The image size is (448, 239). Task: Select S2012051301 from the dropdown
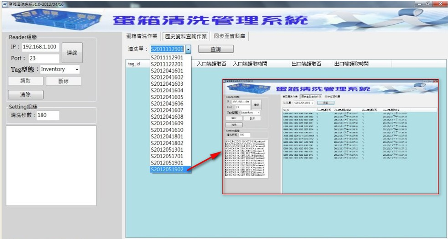click(167, 150)
